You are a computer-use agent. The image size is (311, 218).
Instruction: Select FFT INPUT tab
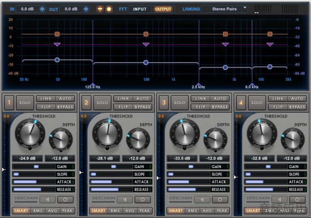click(x=140, y=9)
